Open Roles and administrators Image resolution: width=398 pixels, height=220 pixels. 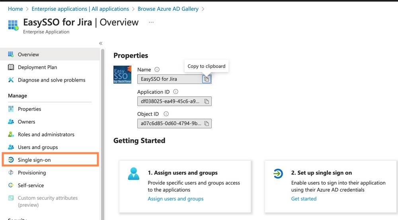[x=50, y=134]
